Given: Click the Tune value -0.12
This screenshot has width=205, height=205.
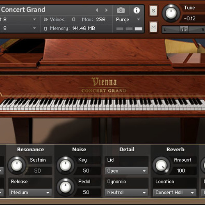Looking at the screenshot, I should point(190,18).
